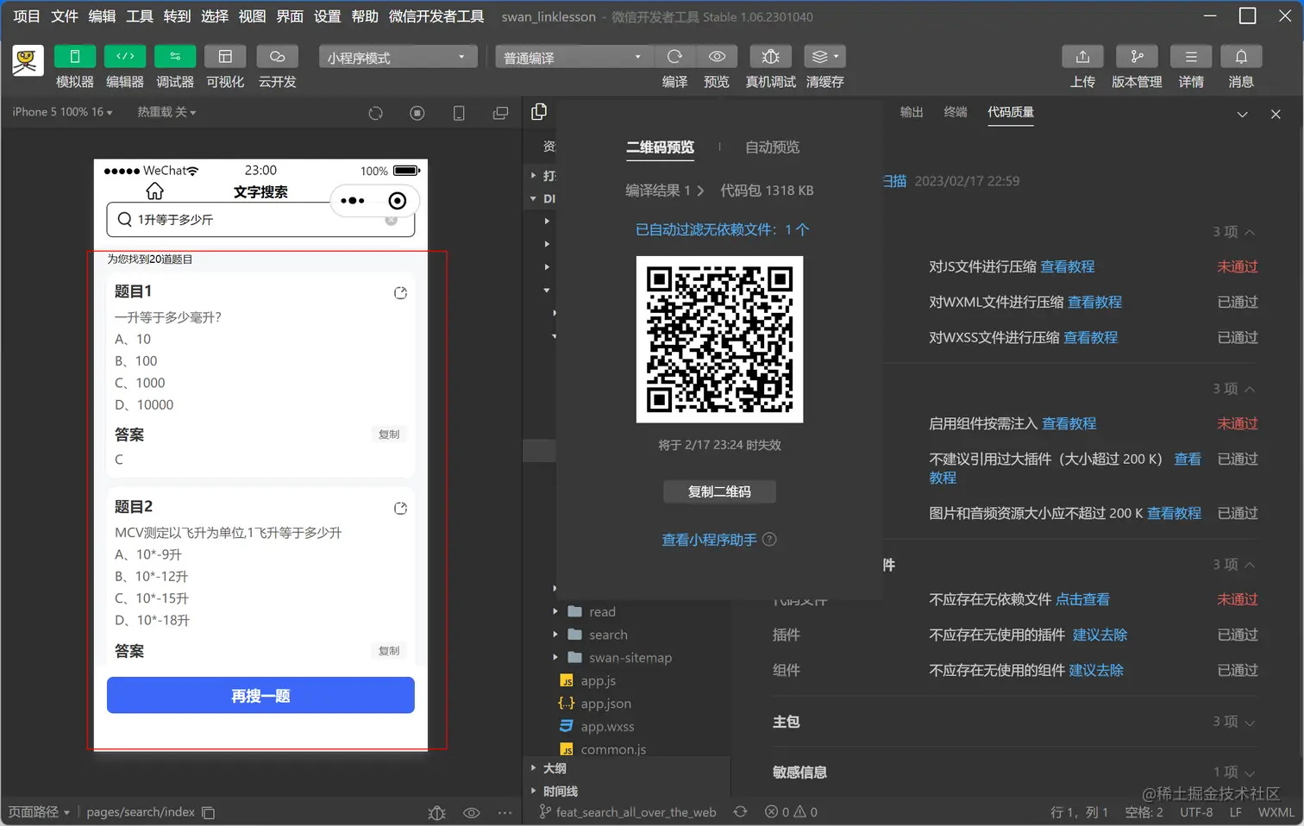Viewport: 1304px width, 826px height.
Task: Click the mini program capsule close circle
Action: (x=397, y=201)
